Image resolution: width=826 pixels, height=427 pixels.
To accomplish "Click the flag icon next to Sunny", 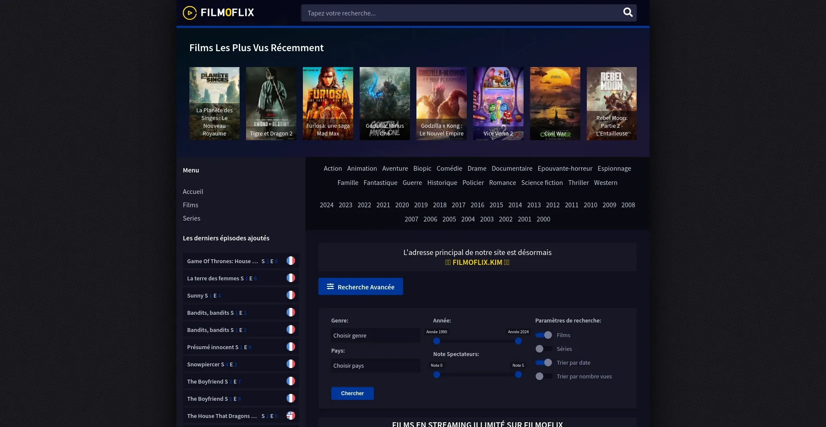I will click(291, 295).
